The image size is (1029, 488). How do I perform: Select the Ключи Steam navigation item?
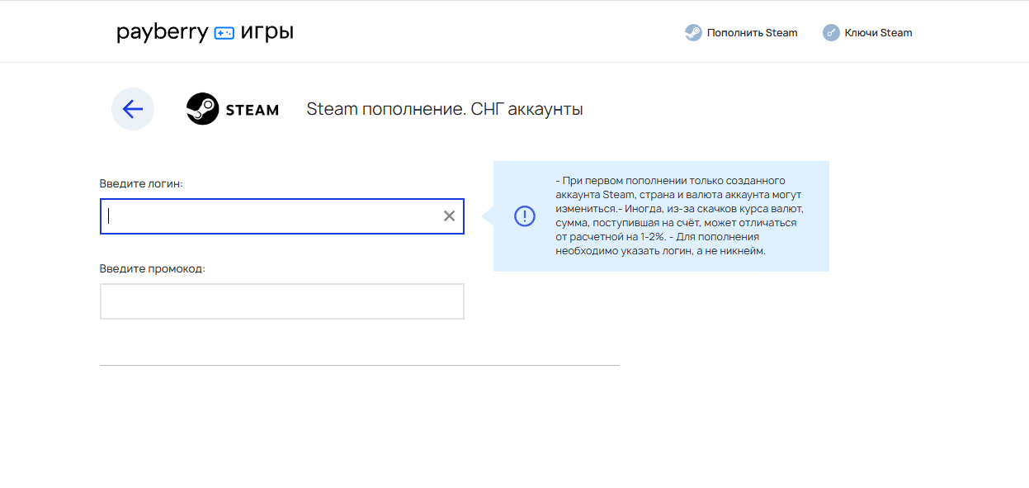pos(876,32)
